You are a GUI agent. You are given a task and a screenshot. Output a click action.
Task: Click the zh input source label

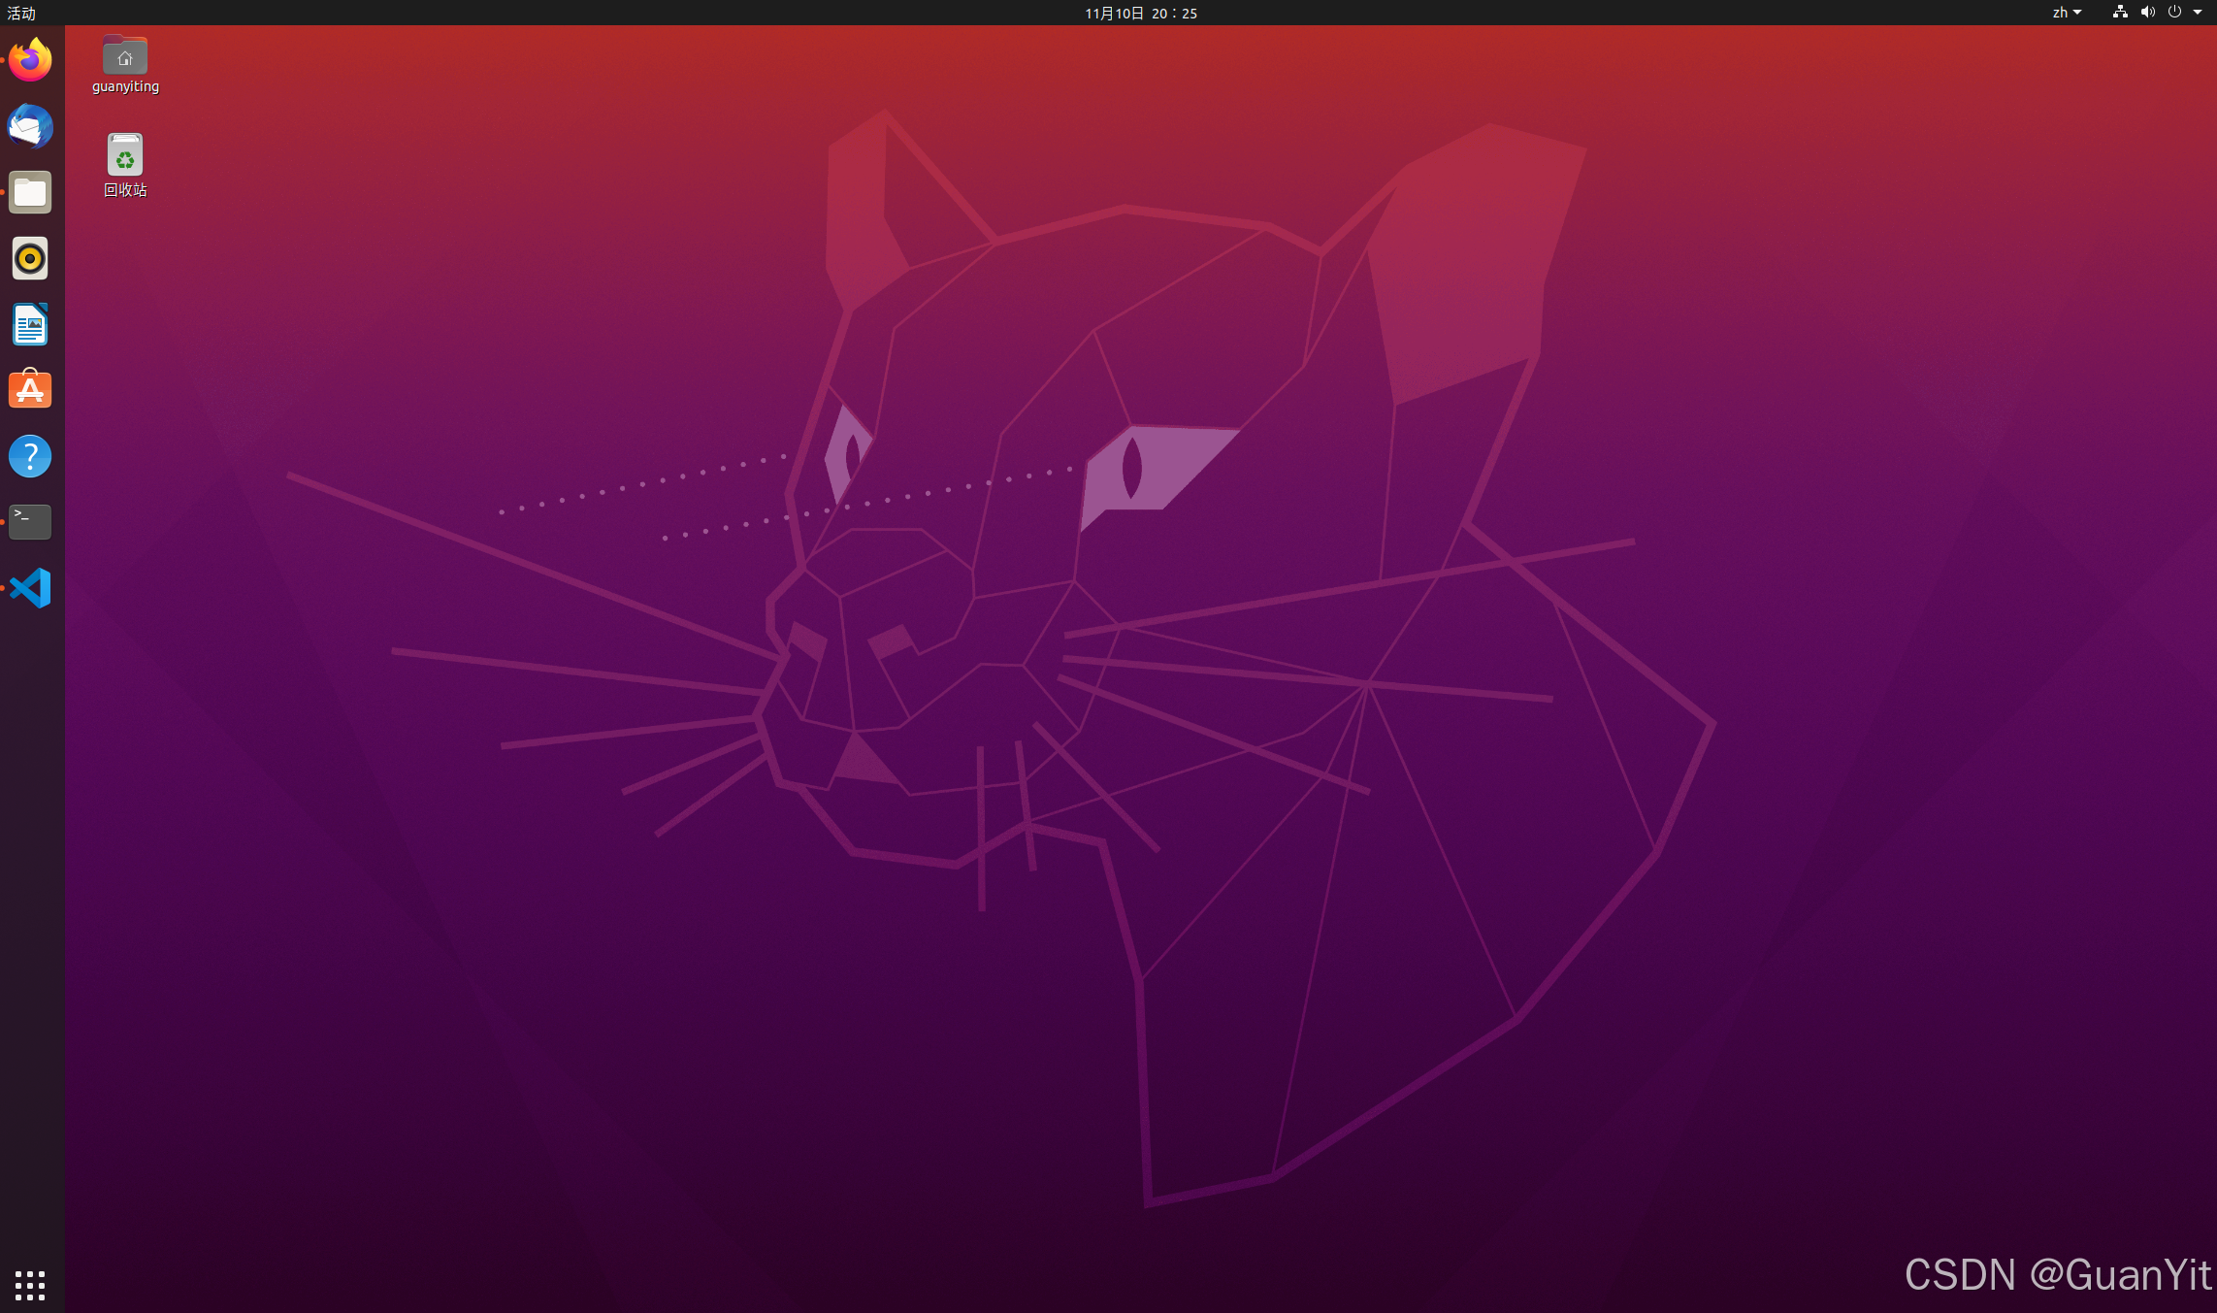click(2059, 13)
